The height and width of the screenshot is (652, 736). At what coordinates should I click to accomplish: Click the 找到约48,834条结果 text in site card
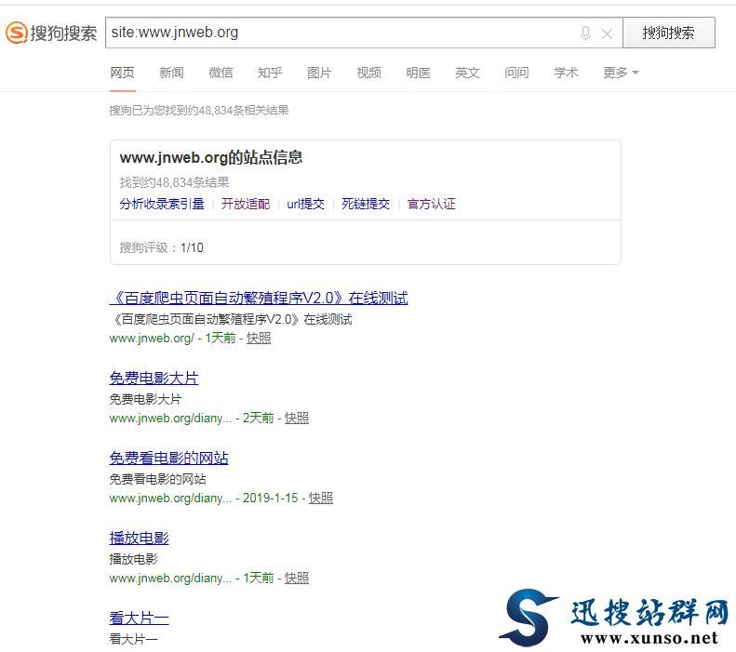[174, 182]
